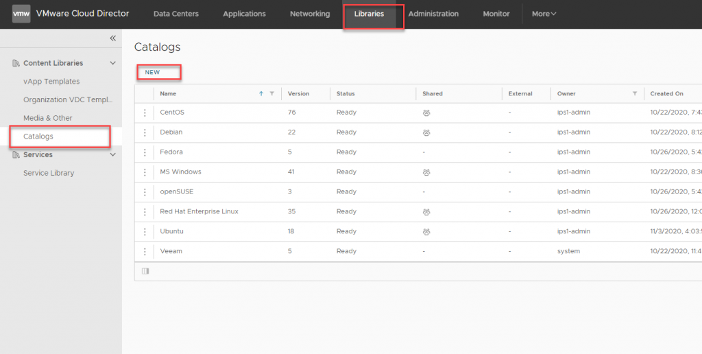Click the Shared column header
The width and height of the screenshot is (702, 354).
click(433, 94)
